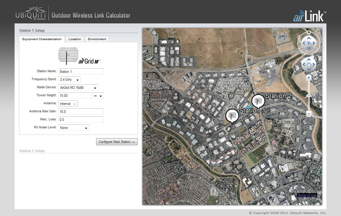Open the Terms of Use link
Image resolution: width=341 pixels, height=216 pixels.
(x=307, y=195)
